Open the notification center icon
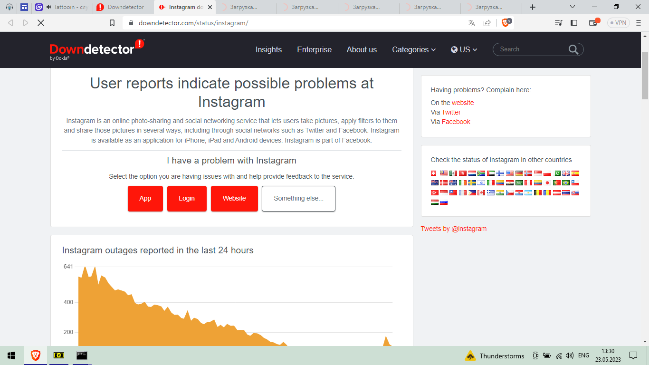649x365 pixels. tap(633, 355)
